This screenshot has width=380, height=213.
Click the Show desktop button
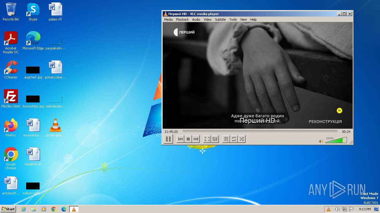coord(377,209)
